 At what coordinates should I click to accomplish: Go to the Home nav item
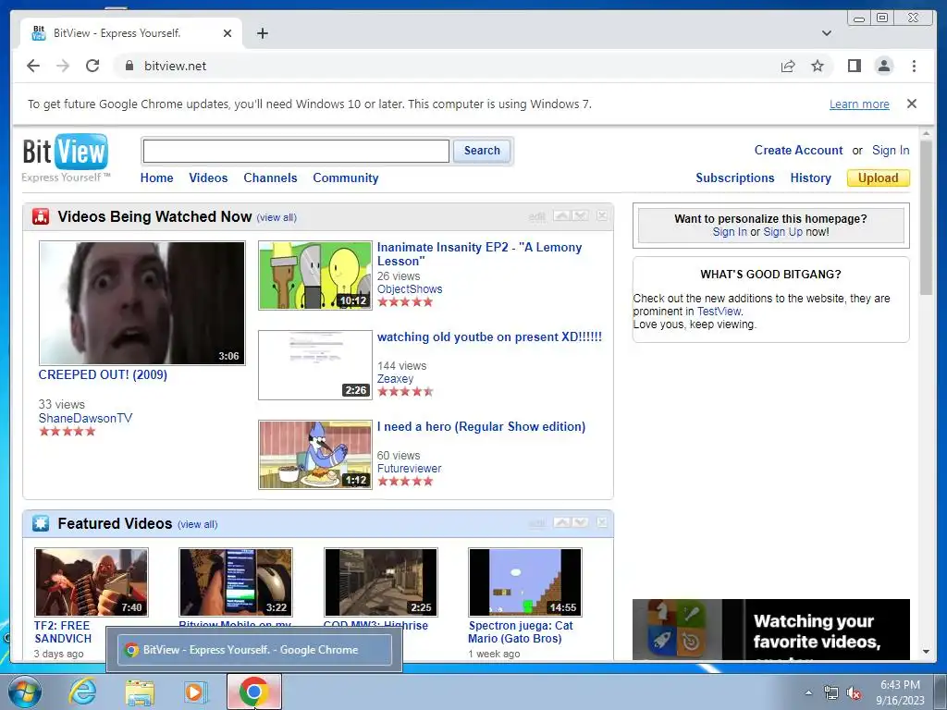[156, 178]
